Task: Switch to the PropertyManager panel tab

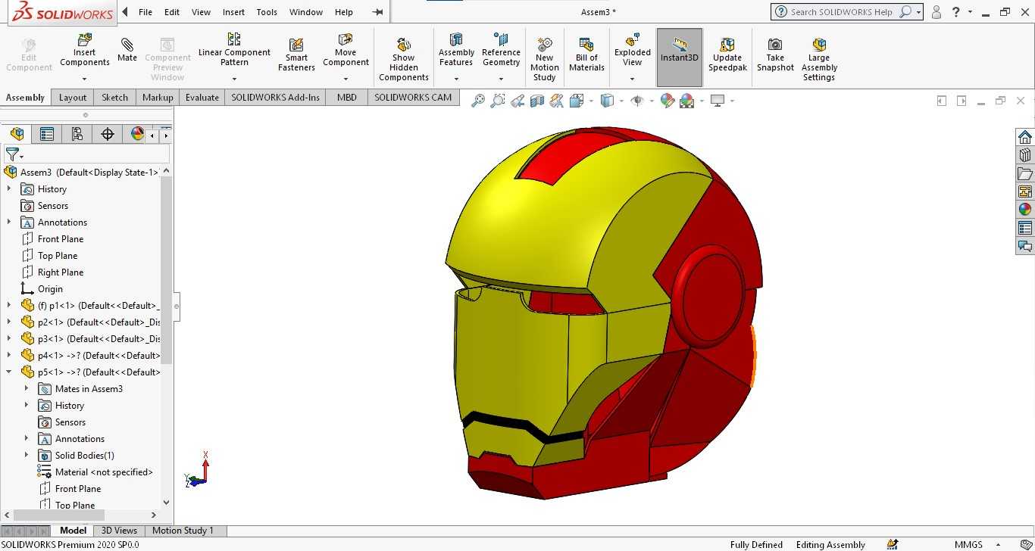Action: point(47,134)
